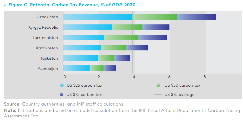Click Tajikistan's green bar segment

(106, 58)
